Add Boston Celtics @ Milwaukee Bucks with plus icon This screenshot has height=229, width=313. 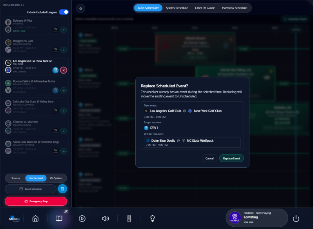click(x=64, y=90)
